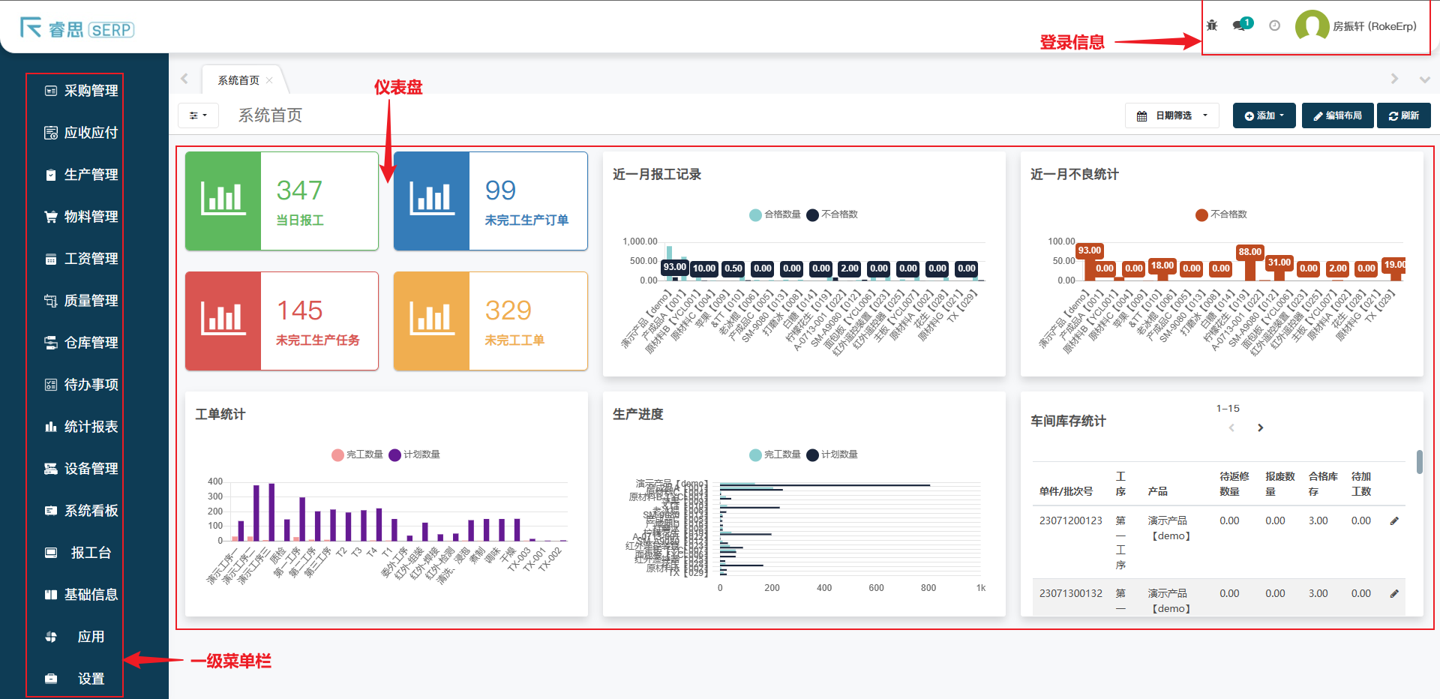1440x699 pixels.
Task: Open the messages chat icon with badge
Action: 1240,25
